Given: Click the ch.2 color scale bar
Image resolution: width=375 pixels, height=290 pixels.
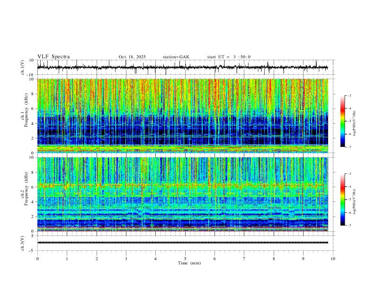Looking at the screenshot, I should [342, 199].
